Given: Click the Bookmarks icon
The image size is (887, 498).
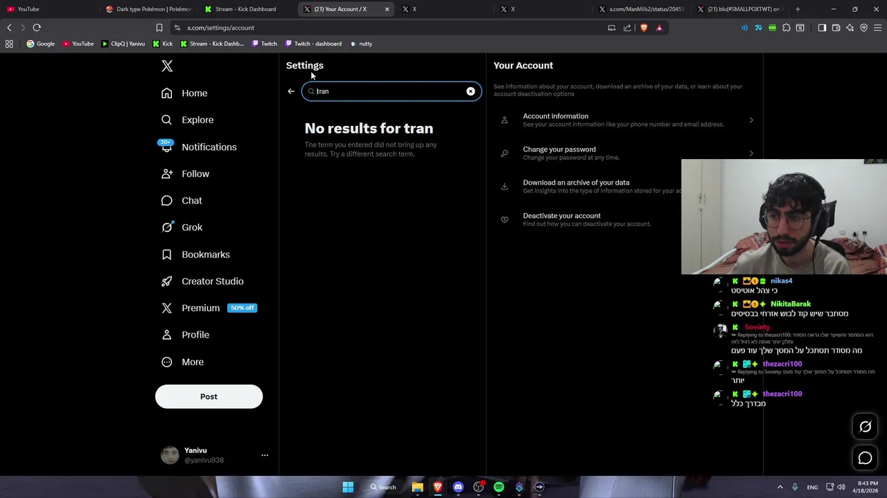Looking at the screenshot, I should (166, 255).
